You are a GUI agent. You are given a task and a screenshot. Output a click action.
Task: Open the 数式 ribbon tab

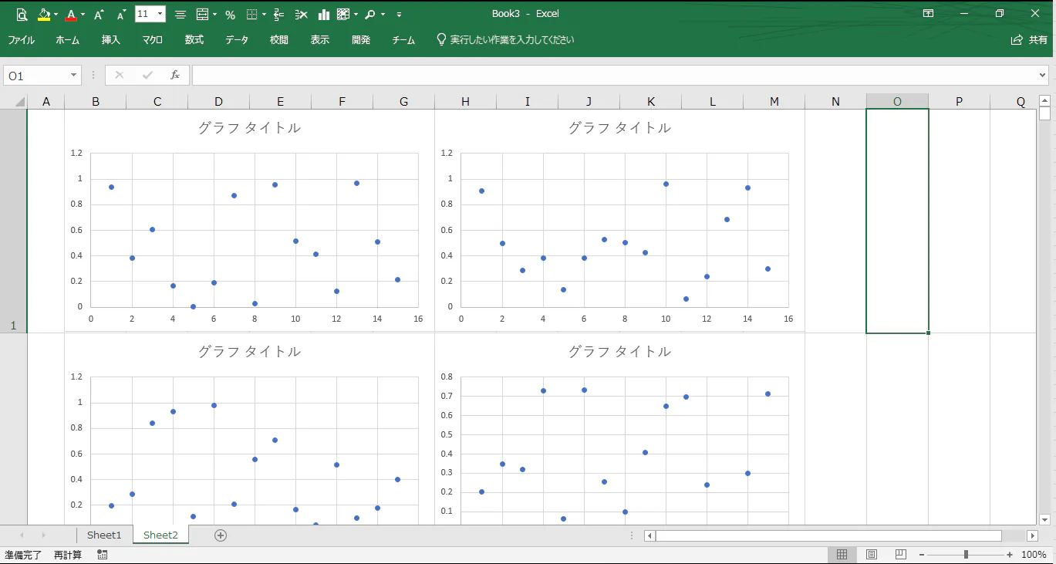tap(194, 40)
